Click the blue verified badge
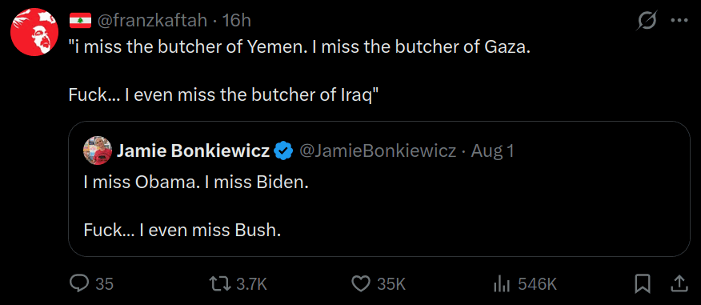This screenshot has height=305, width=701. 283,151
